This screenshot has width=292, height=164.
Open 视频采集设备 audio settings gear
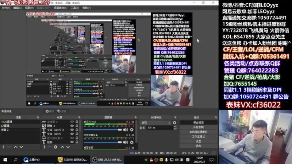132,142
